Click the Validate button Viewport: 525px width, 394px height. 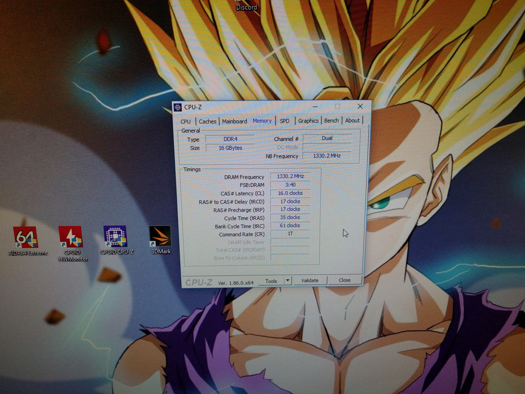pos(309,280)
